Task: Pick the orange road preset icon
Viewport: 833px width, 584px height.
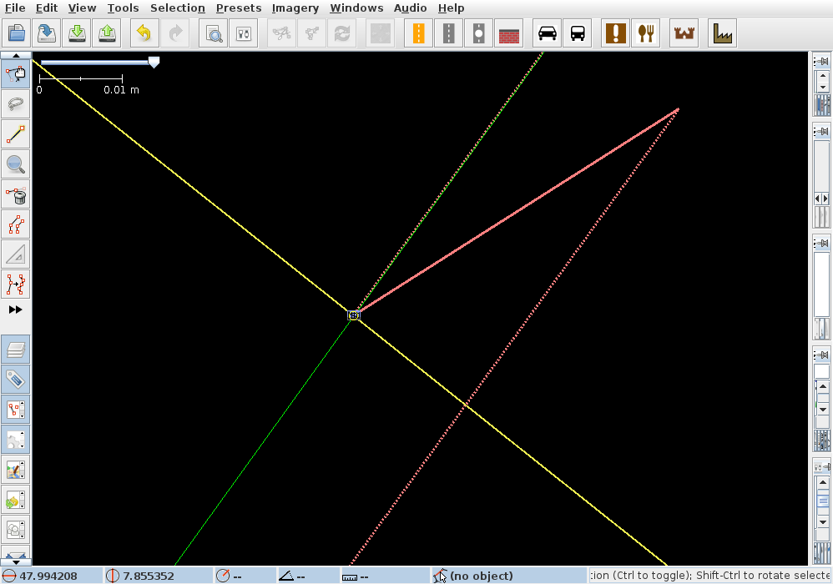Action: [419, 33]
